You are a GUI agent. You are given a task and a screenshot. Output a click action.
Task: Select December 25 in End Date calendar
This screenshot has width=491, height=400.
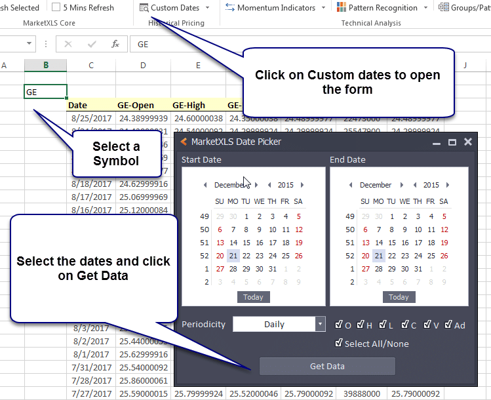(x=431, y=256)
